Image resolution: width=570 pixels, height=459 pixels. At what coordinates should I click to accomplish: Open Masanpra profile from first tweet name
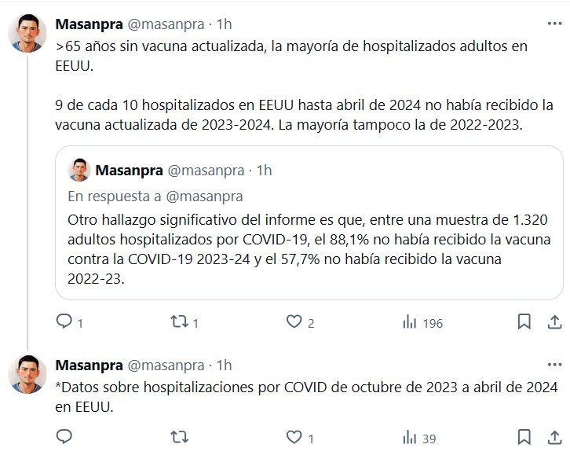click(x=89, y=25)
